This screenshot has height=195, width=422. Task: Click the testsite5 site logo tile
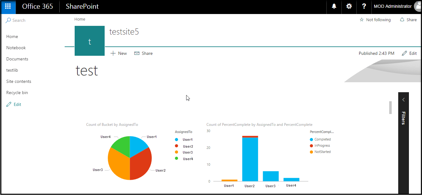pos(90,41)
